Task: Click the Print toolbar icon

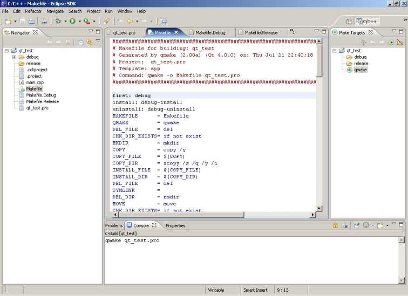Action: pyautogui.click(x=31, y=22)
